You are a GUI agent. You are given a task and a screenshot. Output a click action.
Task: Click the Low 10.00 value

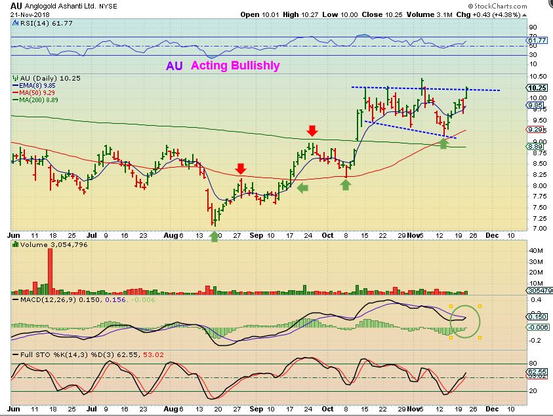(x=340, y=15)
